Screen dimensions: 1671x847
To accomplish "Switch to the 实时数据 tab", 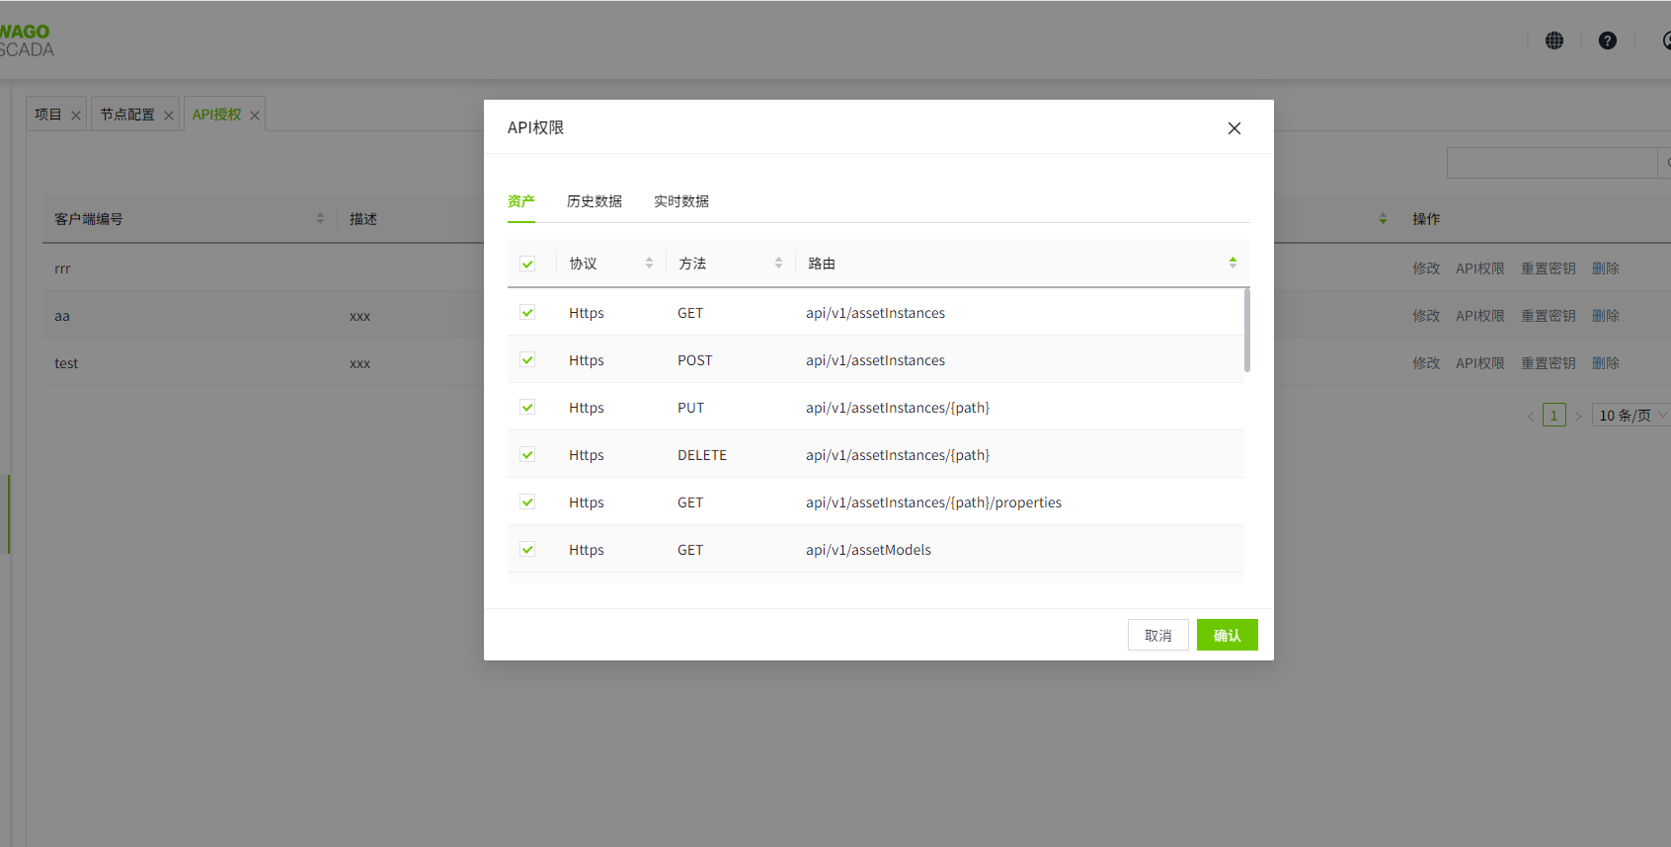I will click(680, 201).
